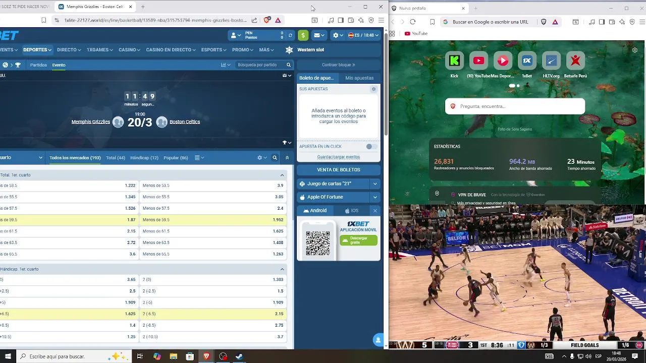Image resolution: width=646 pixels, height=363 pixels.
Task: Select the Total (44) markets filter
Action: (116, 158)
